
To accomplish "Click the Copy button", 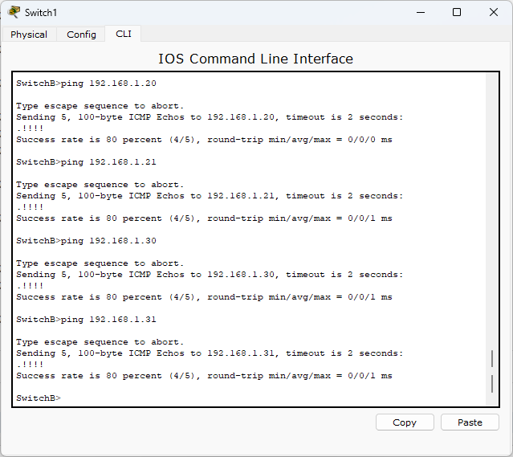I will click(x=405, y=422).
